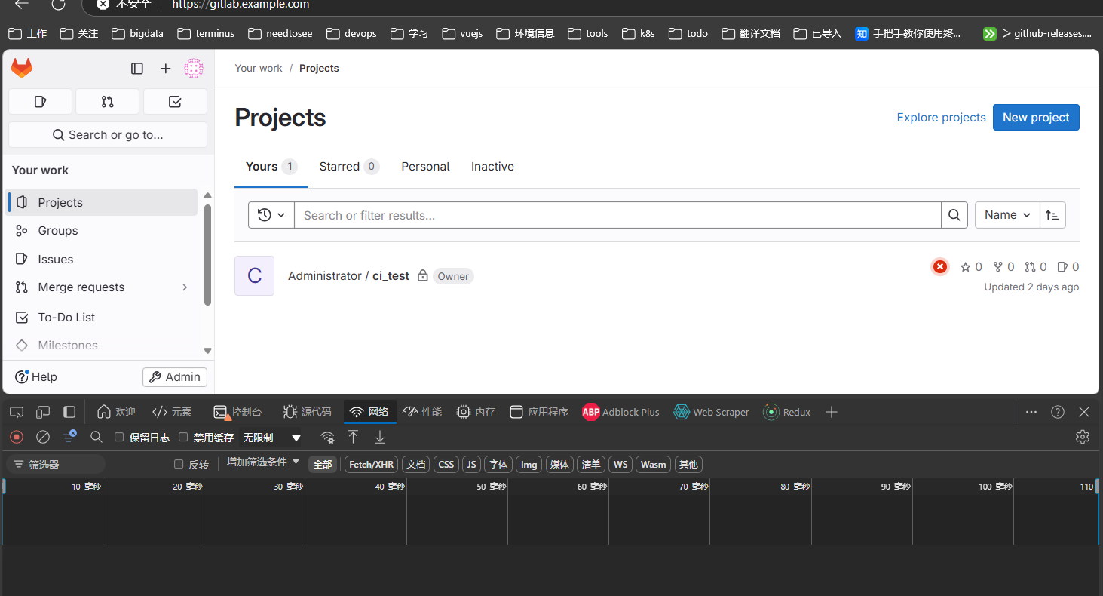Click import HAR upload arrow icon
The width and height of the screenshot is (1103, 596).
click(353, 437)
